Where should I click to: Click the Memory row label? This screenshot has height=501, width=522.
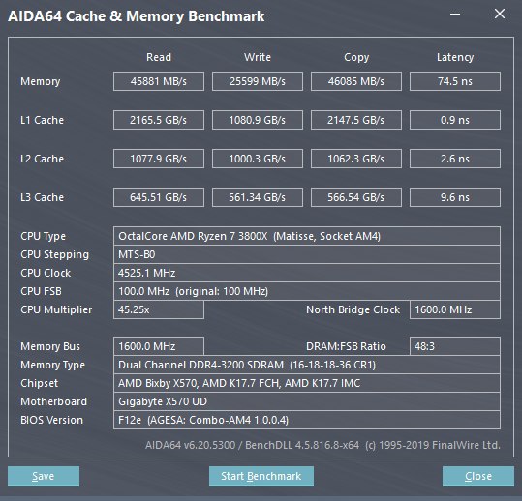[x=41, y=81]
